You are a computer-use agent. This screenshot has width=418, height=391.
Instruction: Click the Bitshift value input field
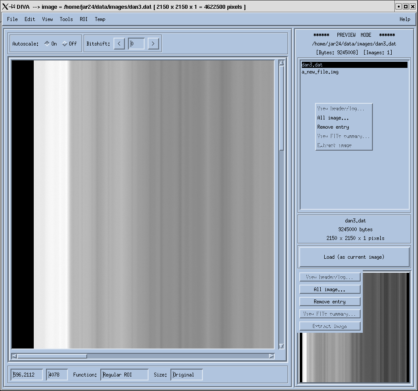(136, 44)
